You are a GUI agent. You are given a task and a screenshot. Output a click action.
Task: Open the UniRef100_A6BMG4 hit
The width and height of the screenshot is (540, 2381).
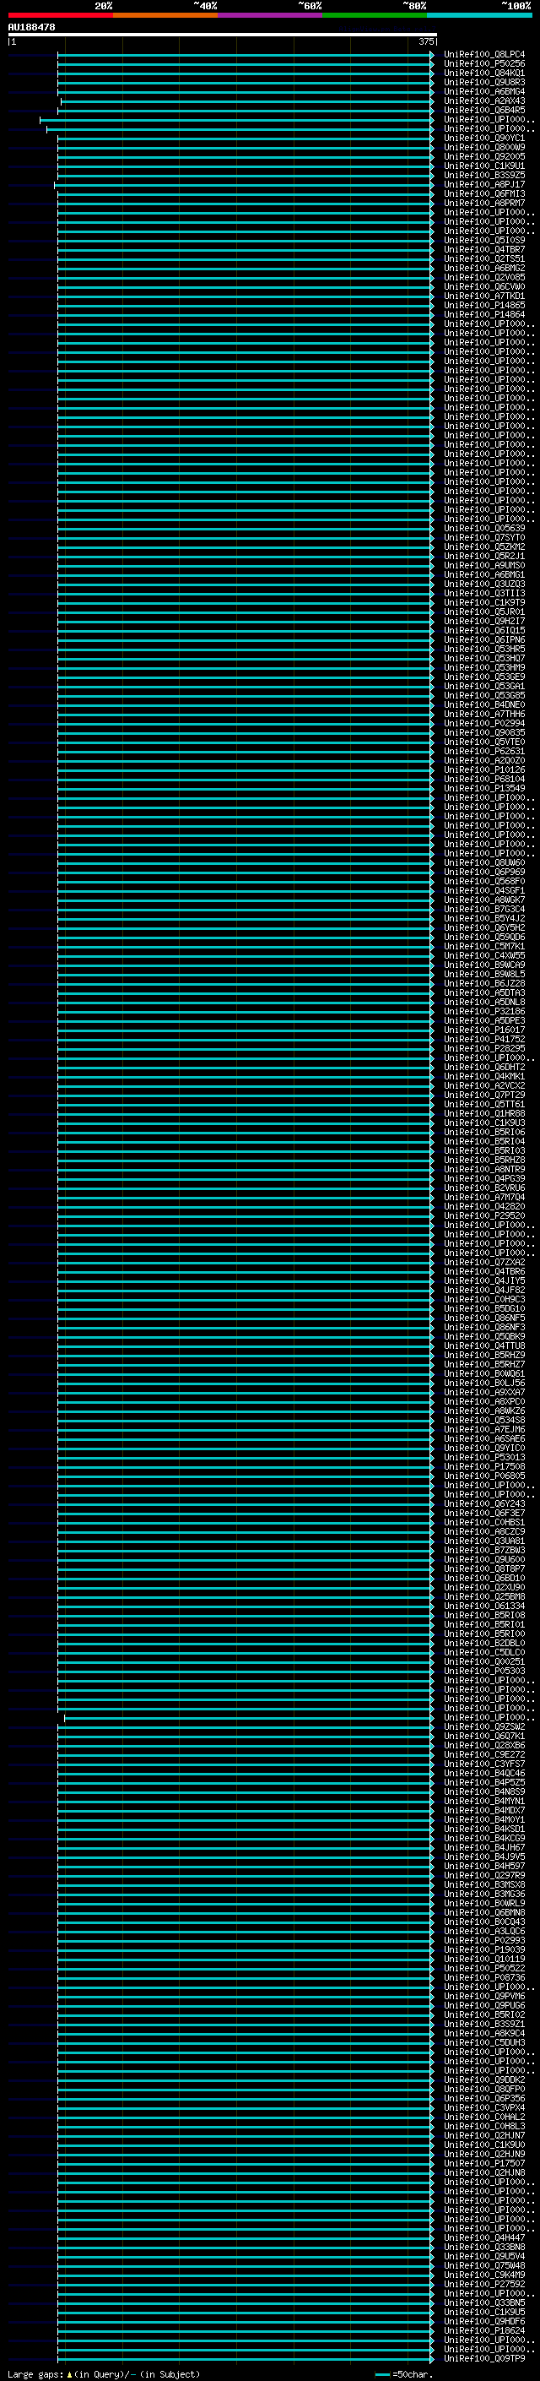[484, 91]
